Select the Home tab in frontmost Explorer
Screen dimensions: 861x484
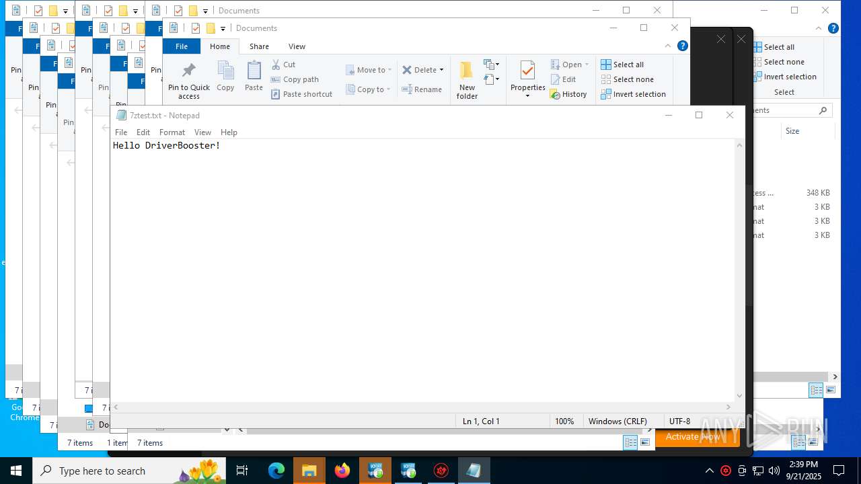coord(220,46)
